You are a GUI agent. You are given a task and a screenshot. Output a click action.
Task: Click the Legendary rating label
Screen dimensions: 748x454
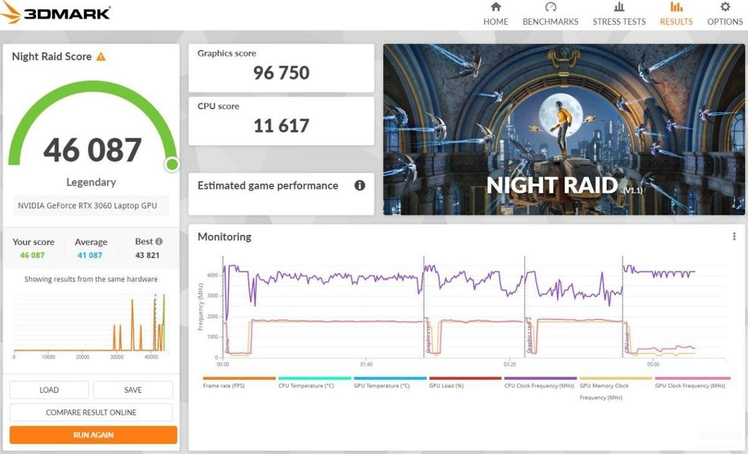91,182
